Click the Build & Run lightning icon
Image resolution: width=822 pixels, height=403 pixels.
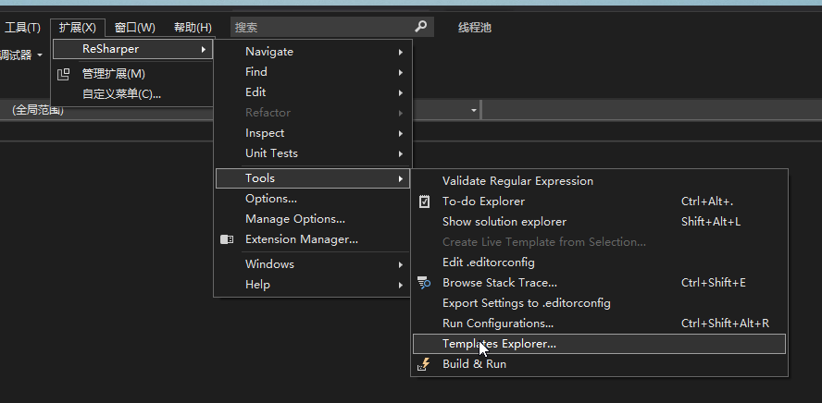point(424,364)
